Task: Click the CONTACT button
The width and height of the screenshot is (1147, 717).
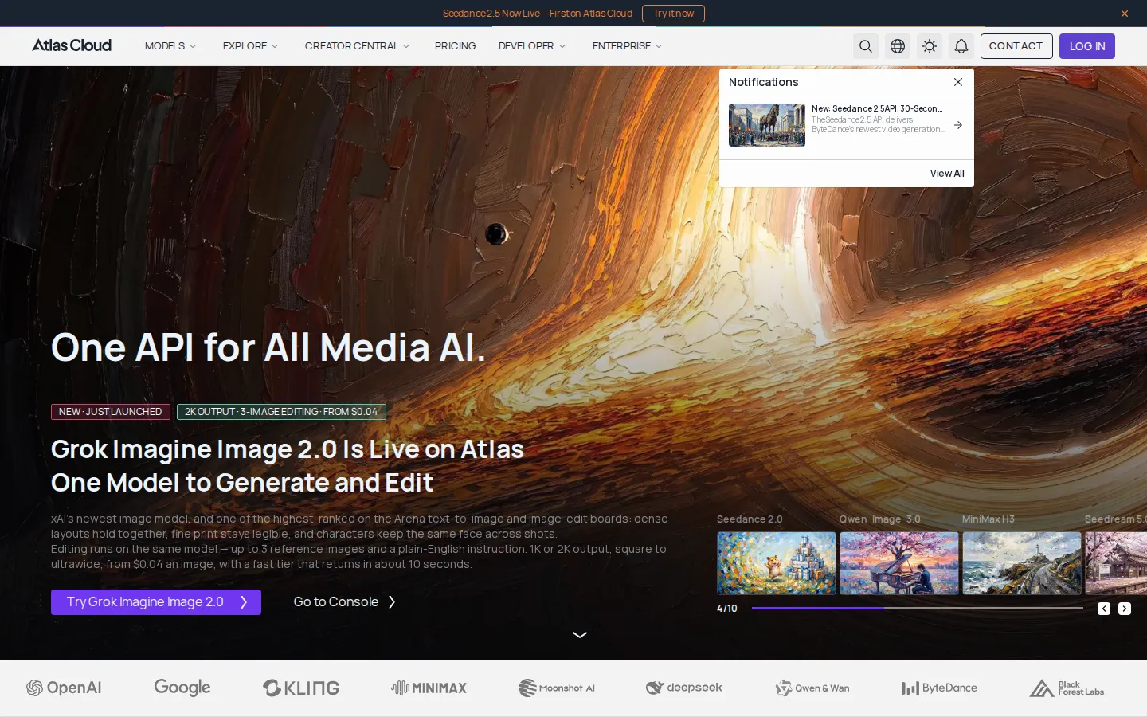Action: (x=1016, y=46)
